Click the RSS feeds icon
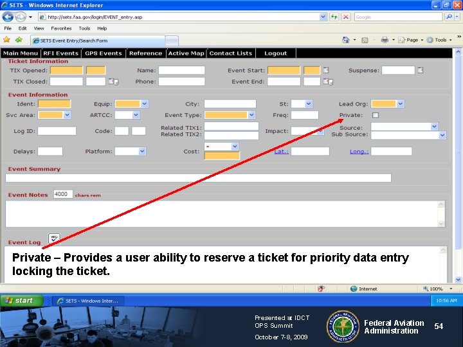Viewport: 463px width, 347px height. [365, 40]
